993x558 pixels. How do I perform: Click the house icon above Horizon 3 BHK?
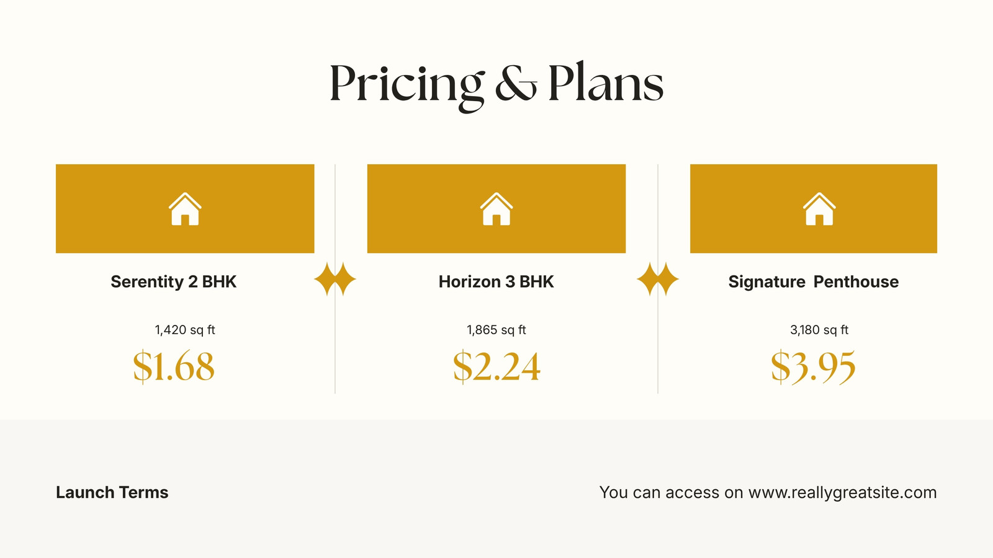[496, 209]
